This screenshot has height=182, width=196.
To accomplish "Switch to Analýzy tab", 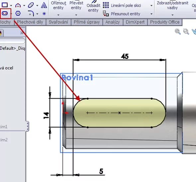I will pyautogui.click(x=113, y=22).
